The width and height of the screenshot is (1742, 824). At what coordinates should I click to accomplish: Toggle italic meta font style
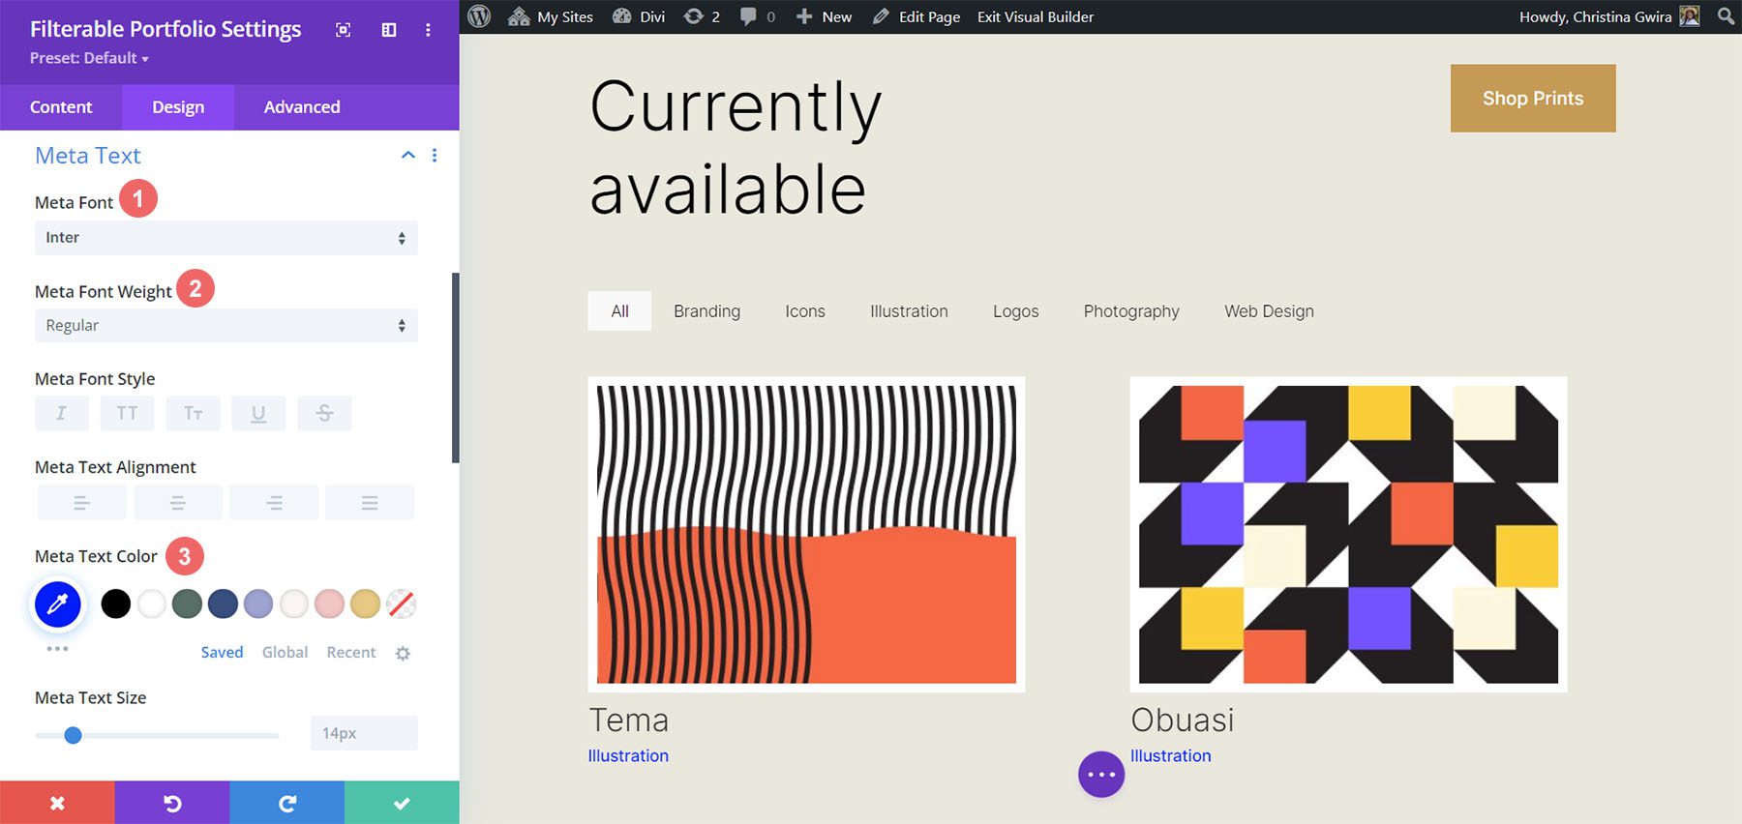(x=61, y=414)
